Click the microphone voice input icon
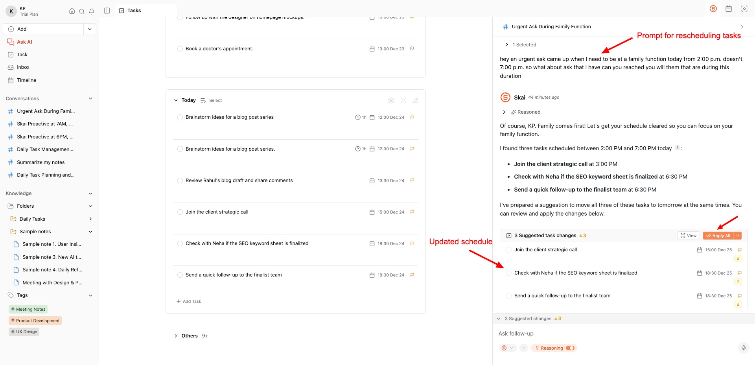Image resolution: width=755 pixels, height=365 pixels. coord(743,348)
